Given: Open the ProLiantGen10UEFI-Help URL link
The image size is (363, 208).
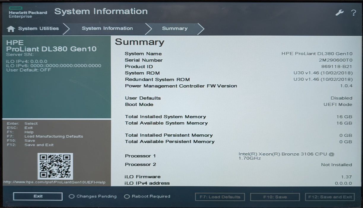Looking at the screenshot, I should (x=54, y=182).
